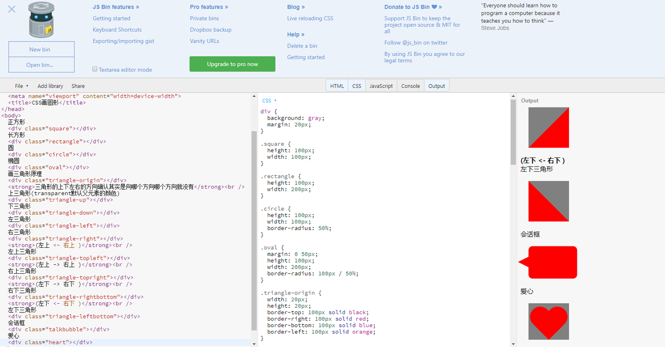Open the Share menu
665x347 pixels.
[x=78, y=86]
